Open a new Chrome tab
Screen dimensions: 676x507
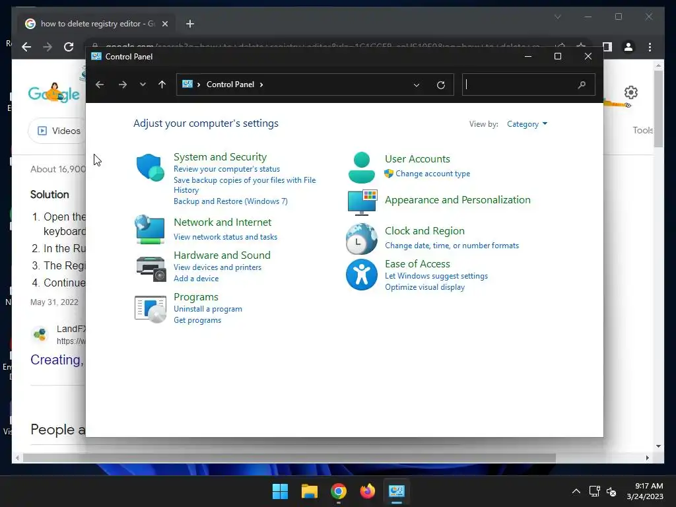[190, 24]
